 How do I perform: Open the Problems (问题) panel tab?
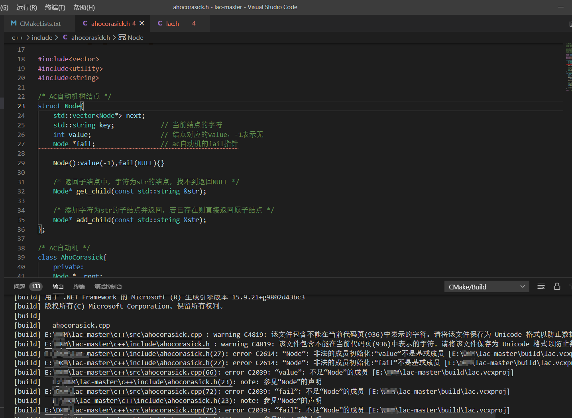pyautogui.click(x=19, y=287)
